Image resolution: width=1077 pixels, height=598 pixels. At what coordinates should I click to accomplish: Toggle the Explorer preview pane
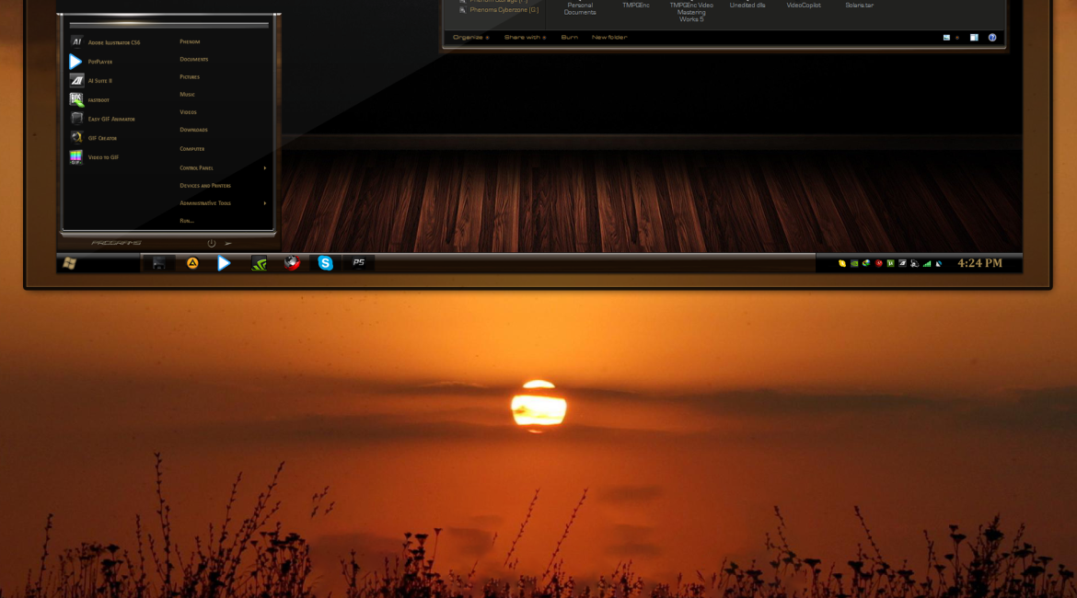pos(974,38)
